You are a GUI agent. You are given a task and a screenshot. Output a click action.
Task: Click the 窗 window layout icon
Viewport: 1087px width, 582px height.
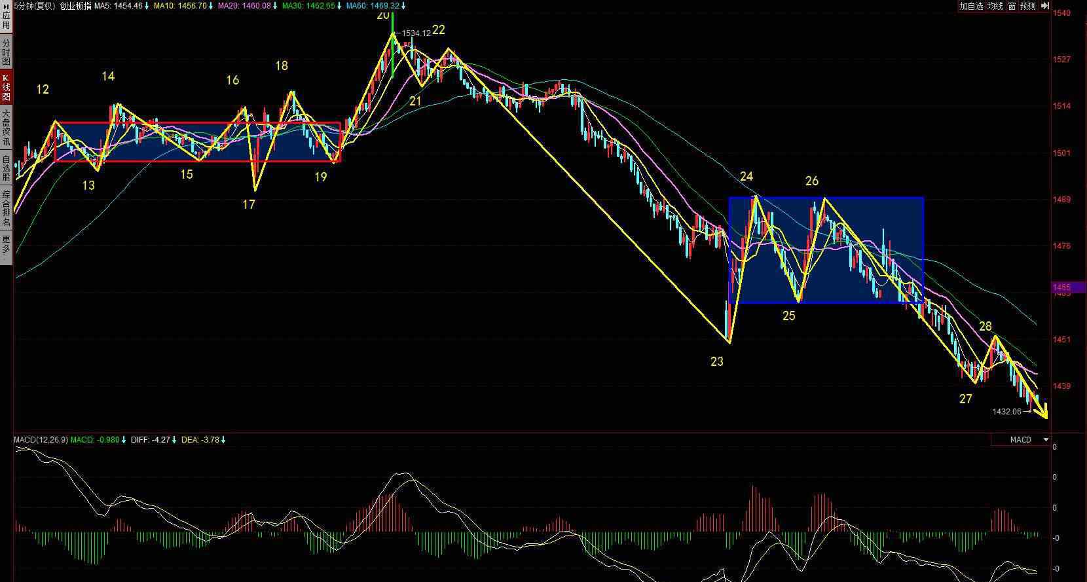[x=1012, y=6]
